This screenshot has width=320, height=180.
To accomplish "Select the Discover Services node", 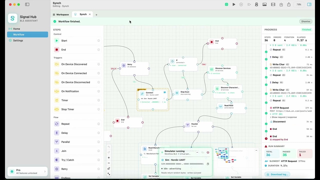I will click(222, 72).
